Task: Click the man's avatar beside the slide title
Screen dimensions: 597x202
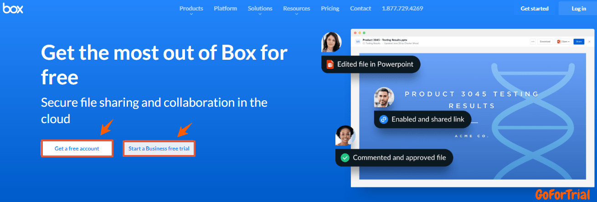Action: click(x=384, y=98)
